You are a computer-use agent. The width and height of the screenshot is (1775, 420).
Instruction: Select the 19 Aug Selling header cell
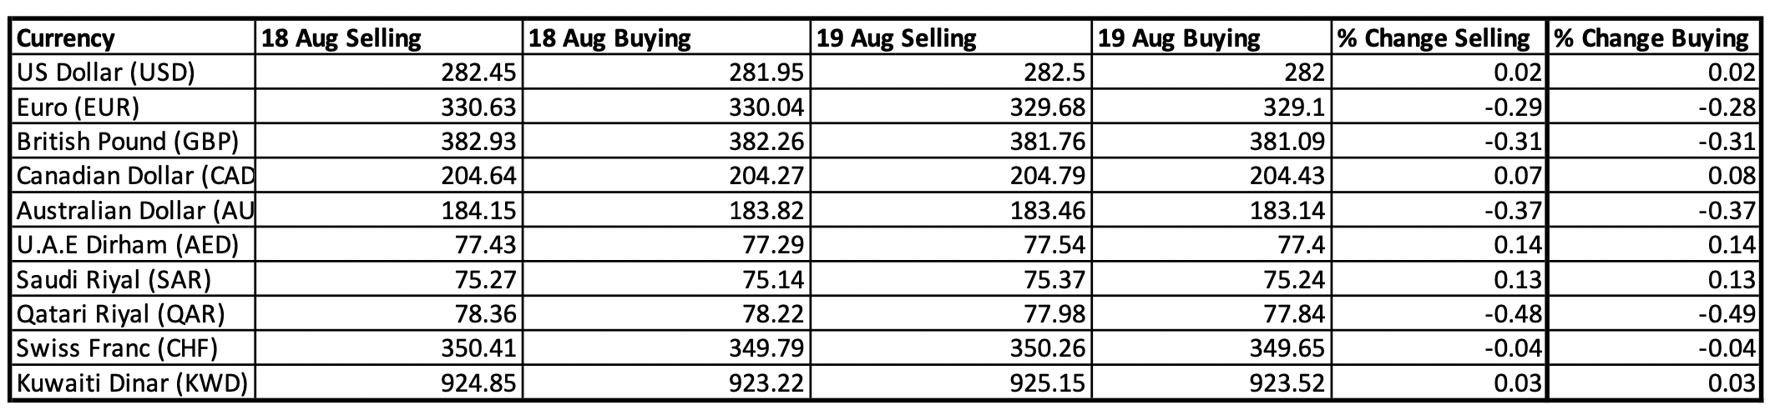(x=950, y=38)
